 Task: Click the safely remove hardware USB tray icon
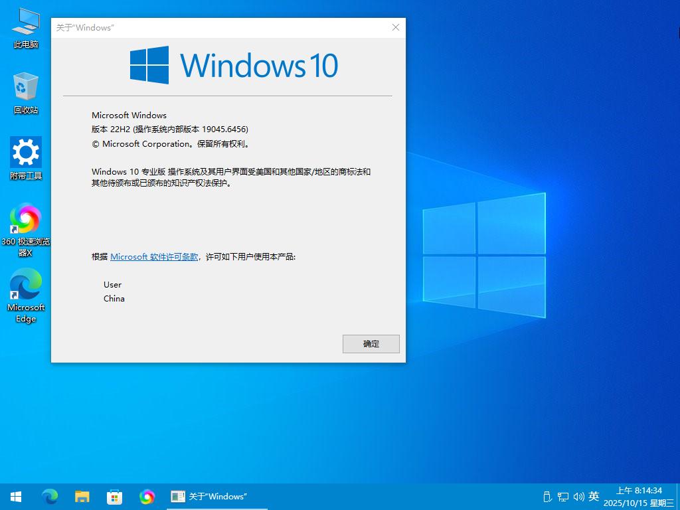tap(547, 496)
